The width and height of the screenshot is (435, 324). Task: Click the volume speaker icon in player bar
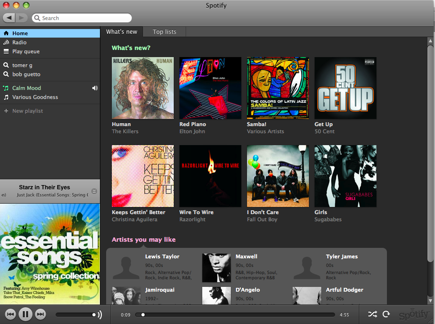click(x=100, y=314)
